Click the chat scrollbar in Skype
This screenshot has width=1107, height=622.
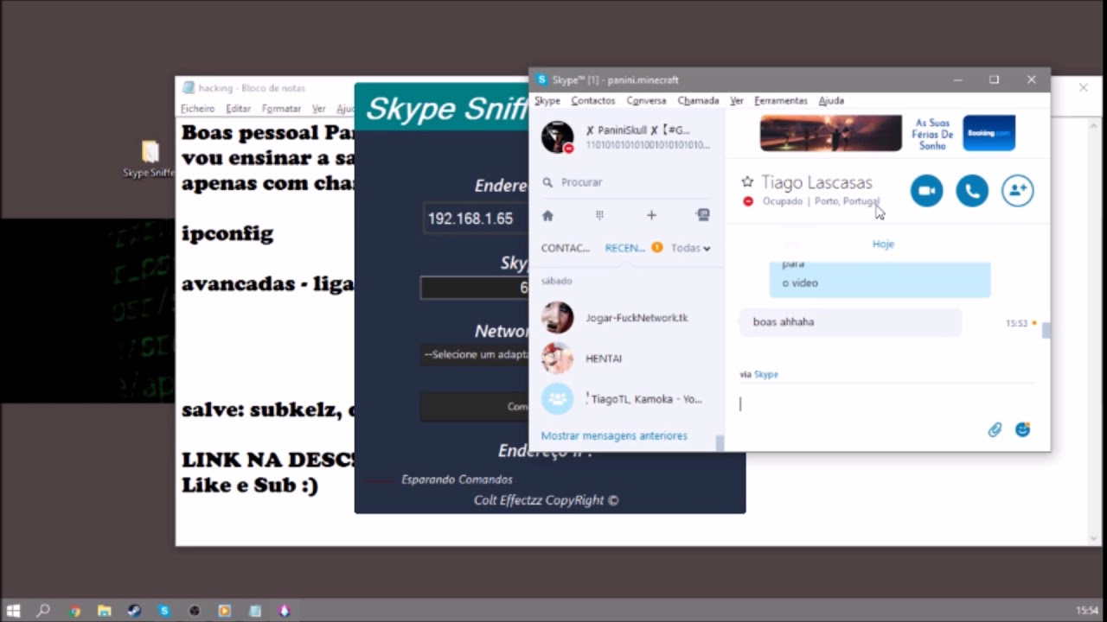point(1046,330)
